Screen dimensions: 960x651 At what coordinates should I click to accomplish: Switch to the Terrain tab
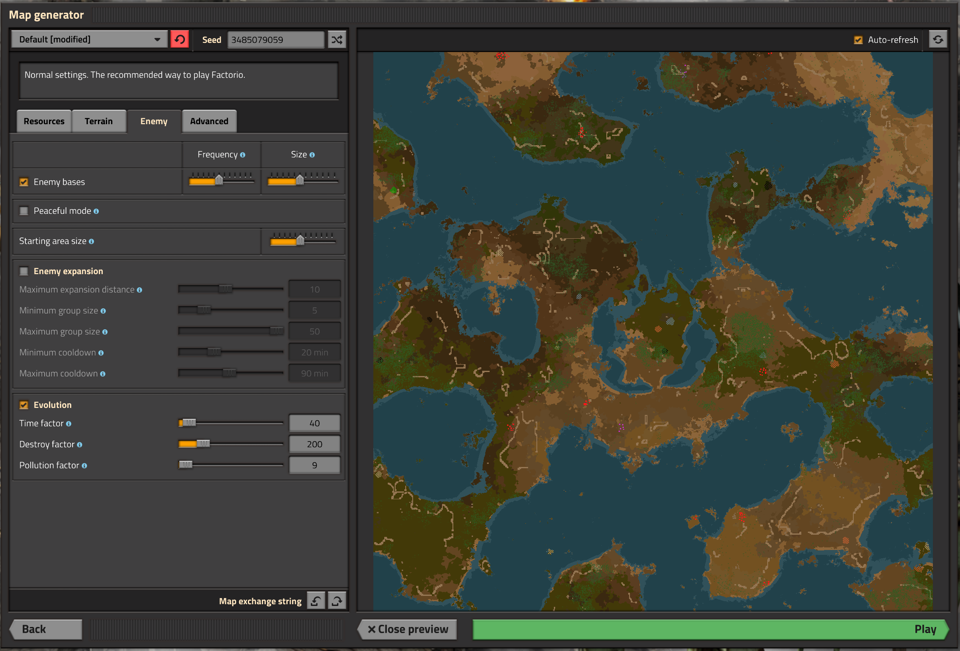tap(99, 121)
